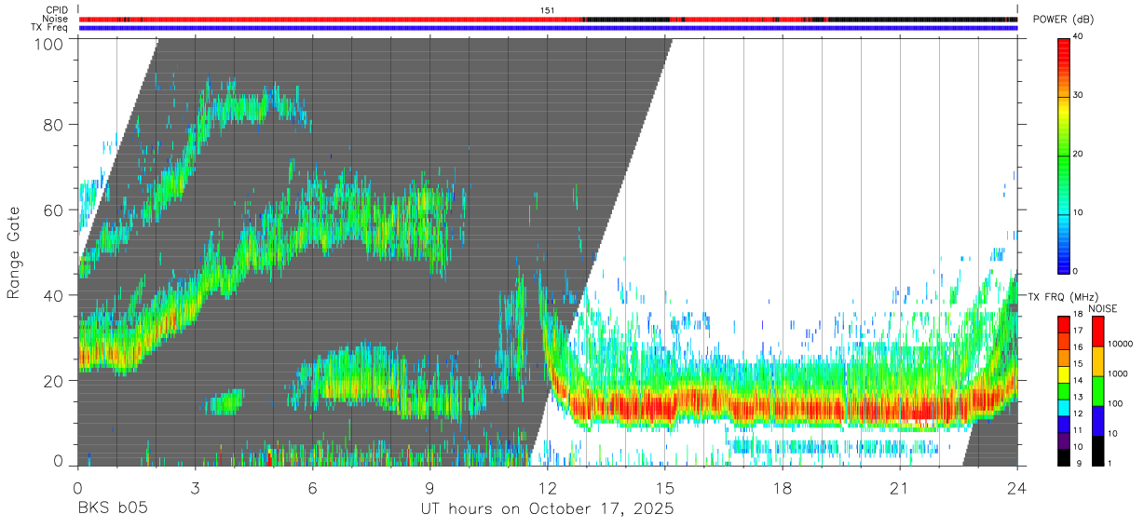Select the POWER (dB) legend title

(1063, 20)
